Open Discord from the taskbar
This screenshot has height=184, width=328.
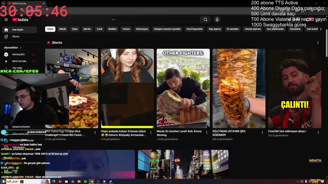point(104,182)
